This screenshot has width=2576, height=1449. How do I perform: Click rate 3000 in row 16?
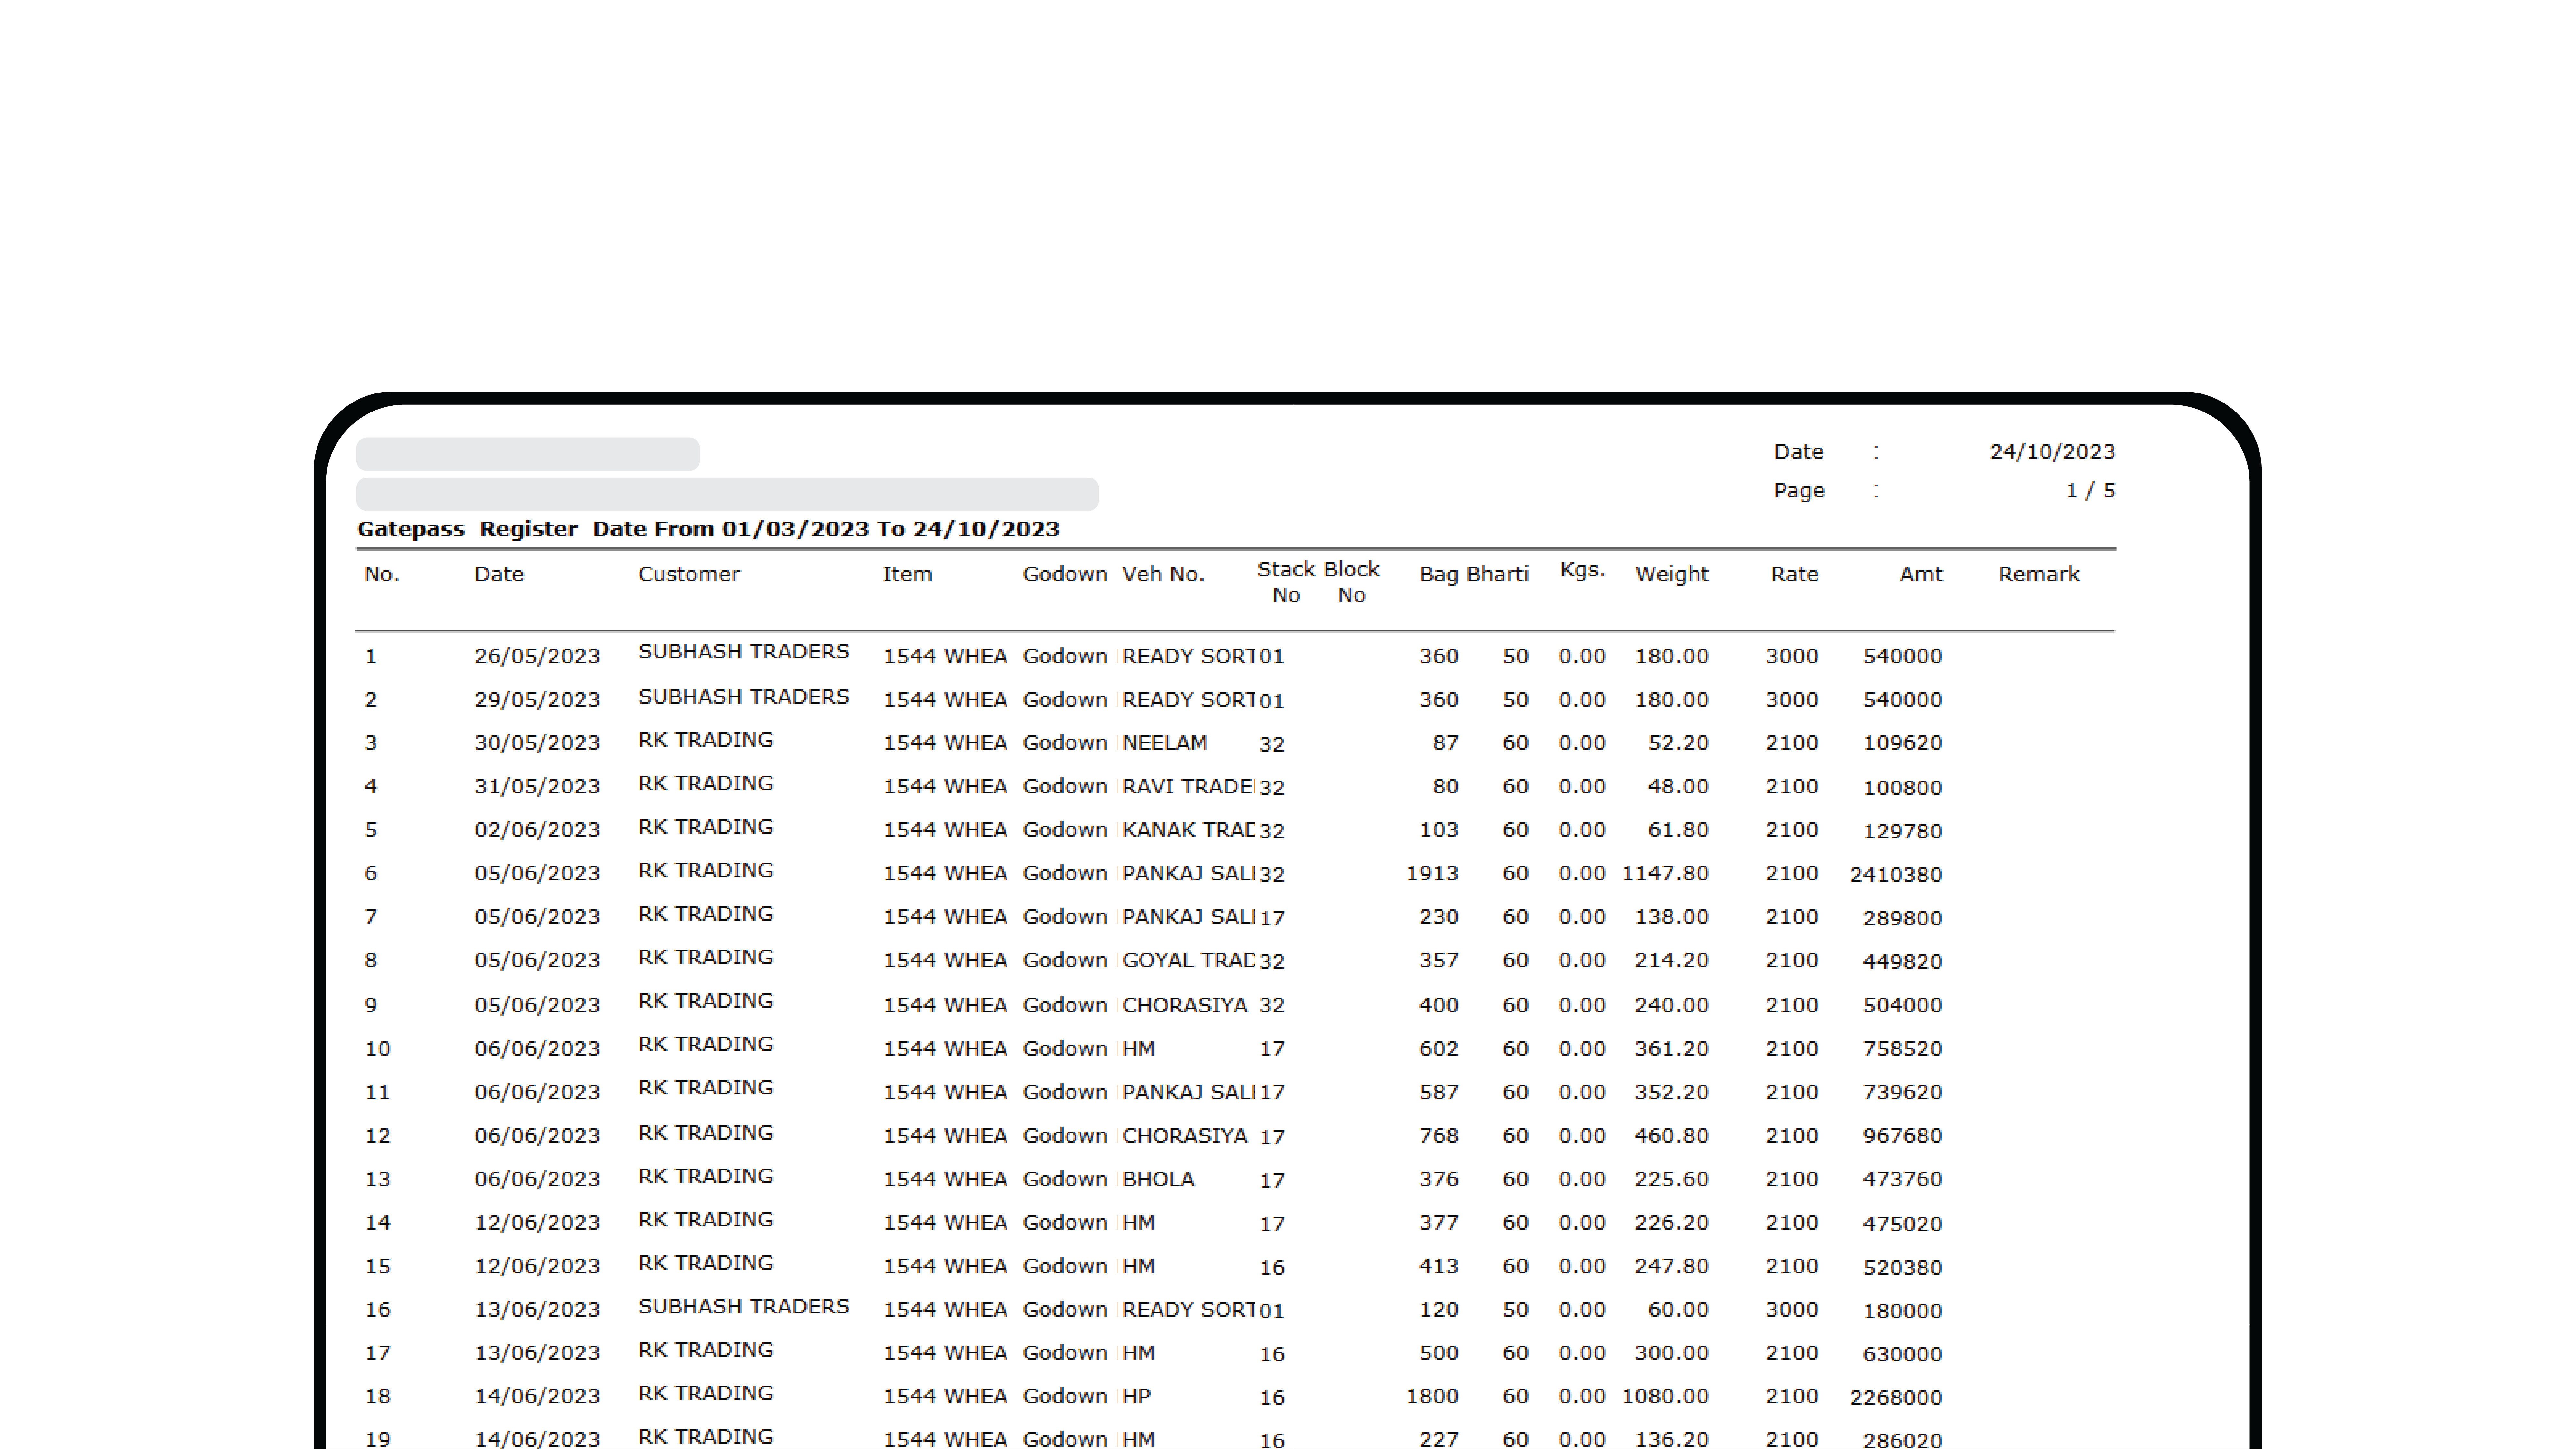pyautogui.click(x=1792, y=1310)
